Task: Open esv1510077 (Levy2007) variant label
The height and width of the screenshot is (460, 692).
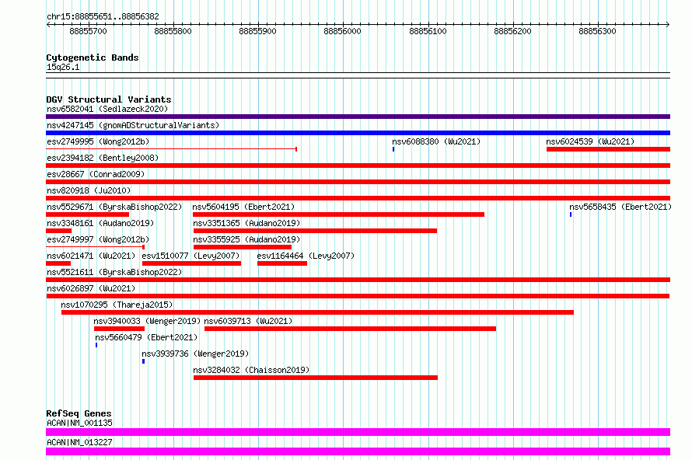Action: pyautogui.click(x=190, y=256)
